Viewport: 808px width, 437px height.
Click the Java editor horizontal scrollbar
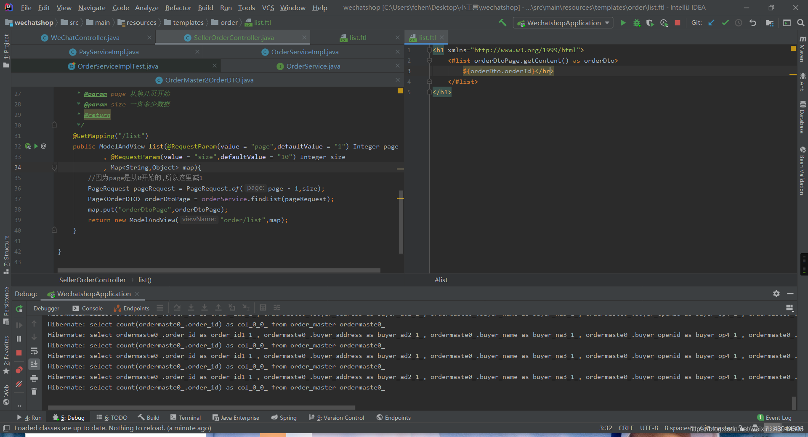pos(219,270)
